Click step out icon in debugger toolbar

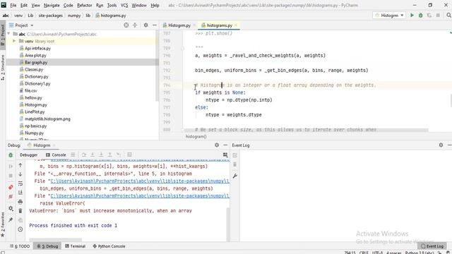click(110, 155)
